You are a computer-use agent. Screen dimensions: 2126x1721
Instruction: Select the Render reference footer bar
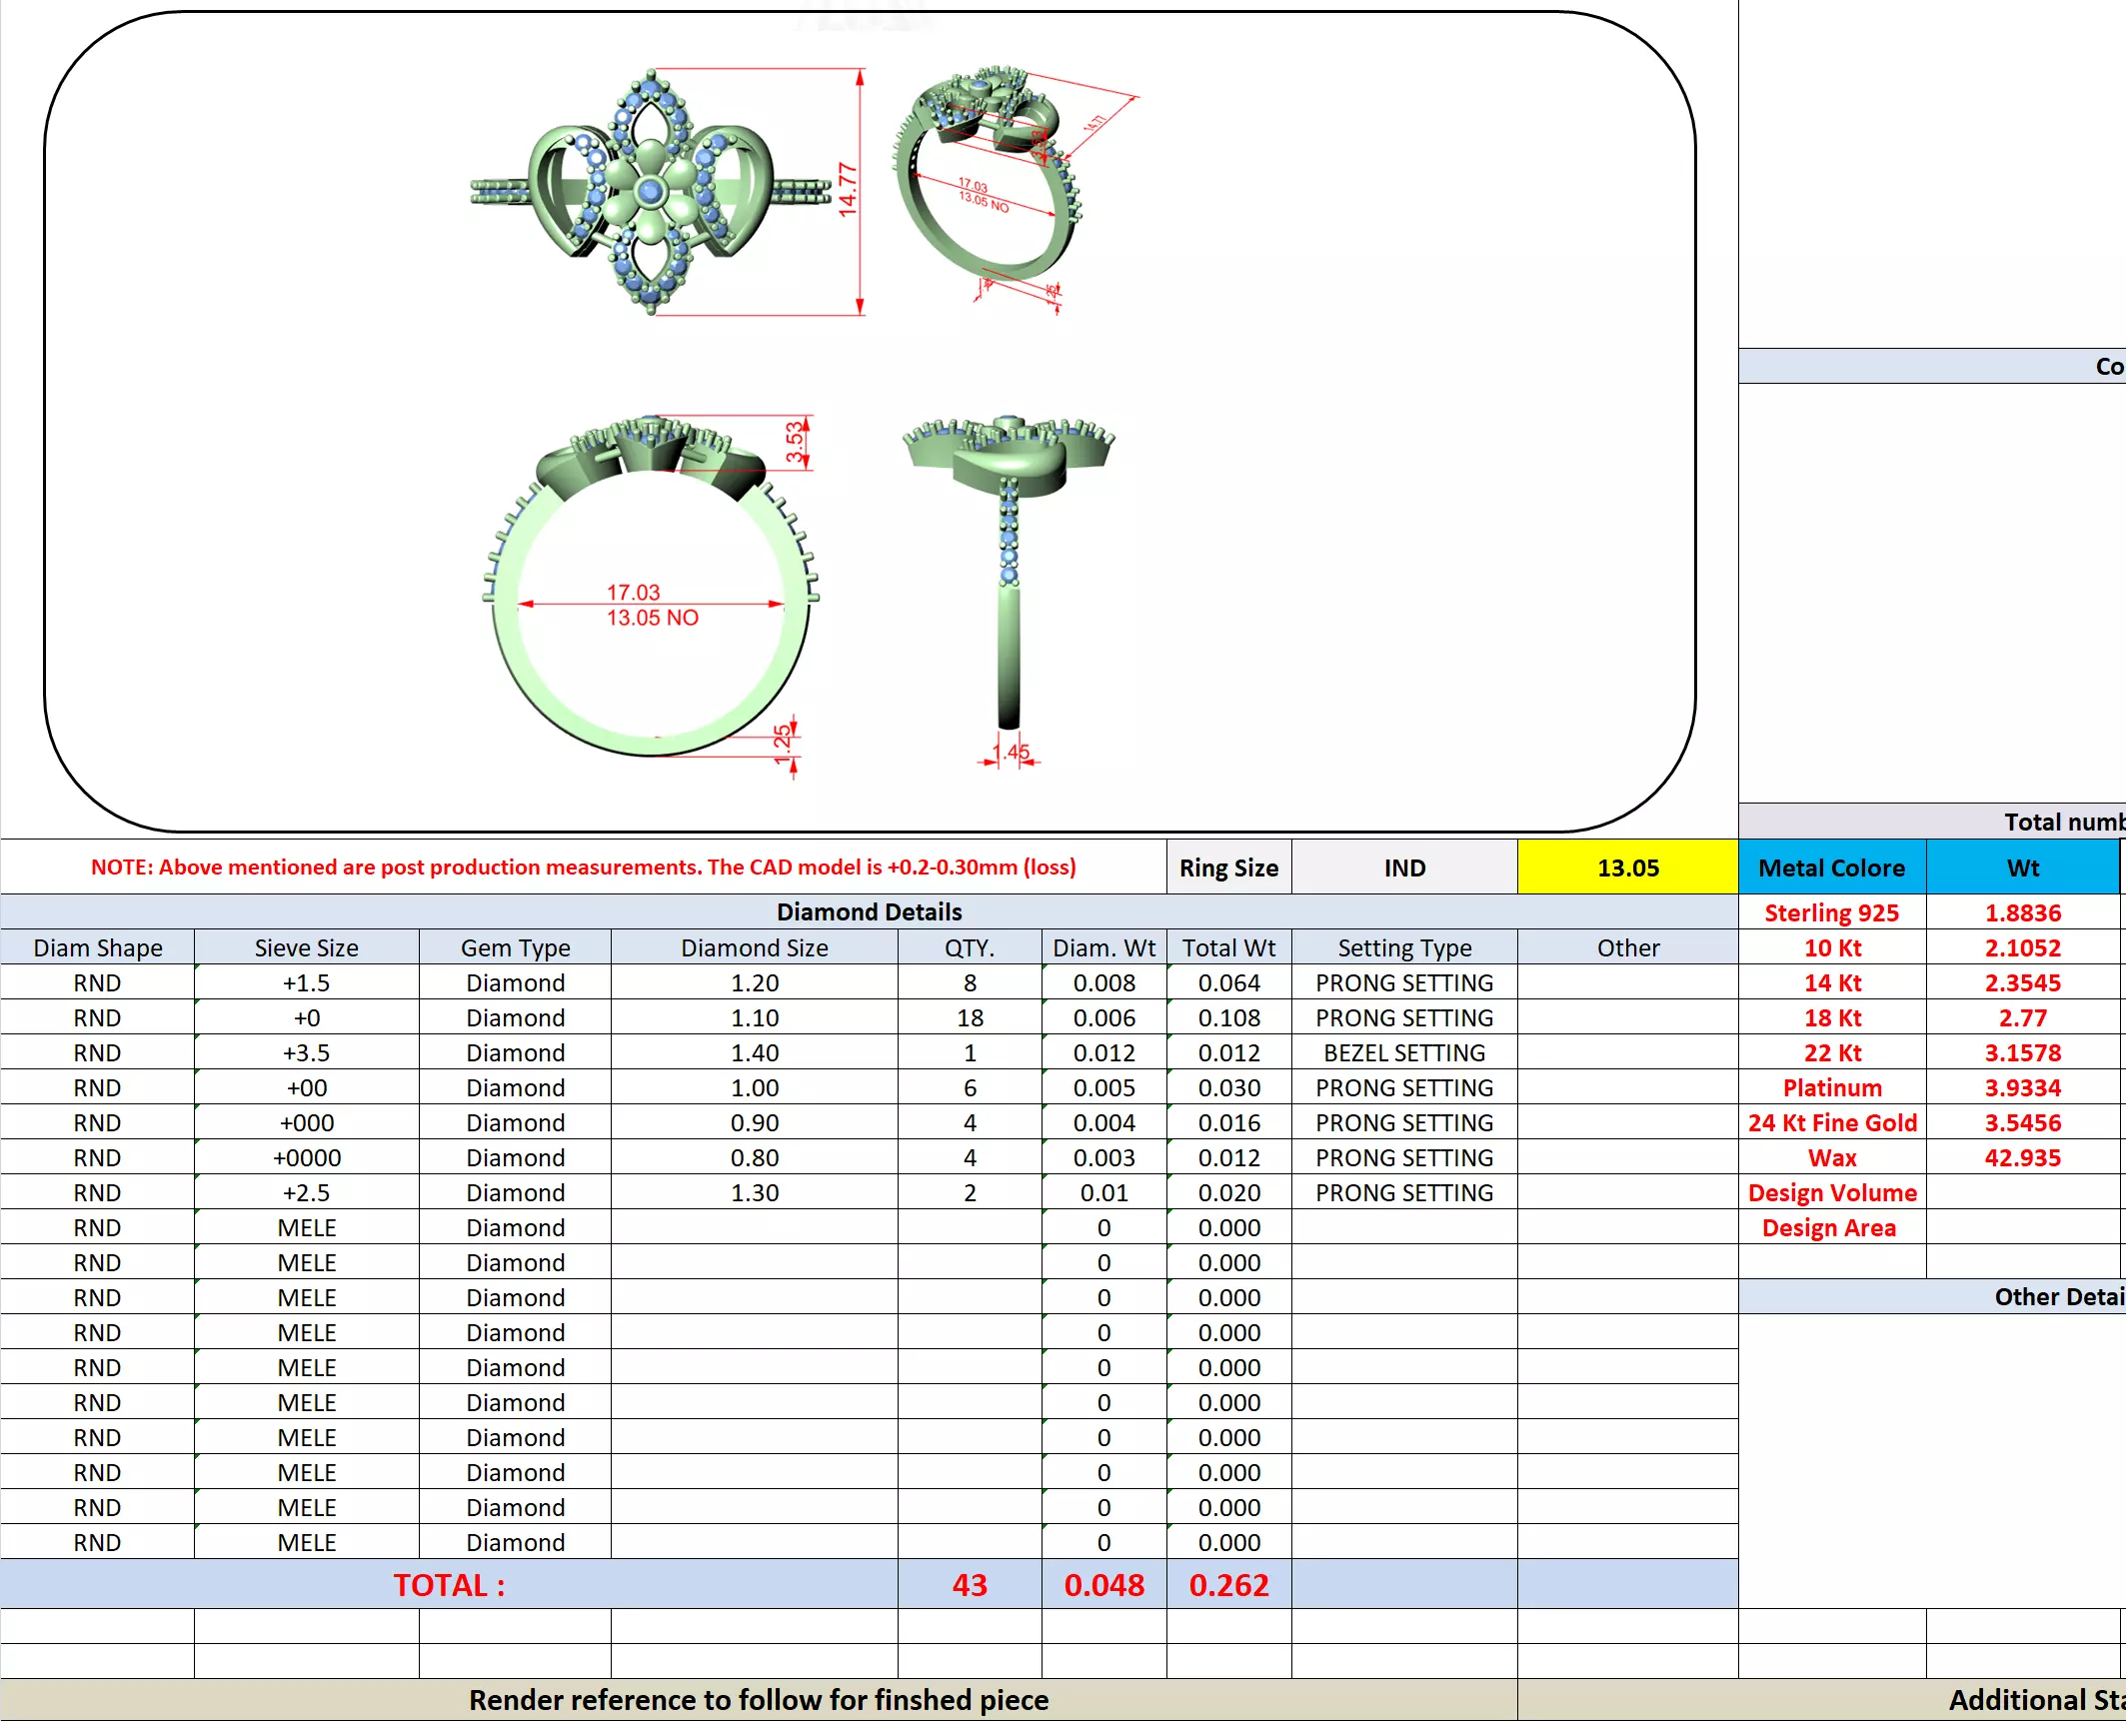point(758,1700)
